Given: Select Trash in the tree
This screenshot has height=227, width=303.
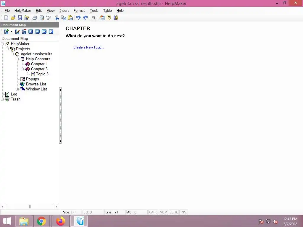Looking at the screenshot, I should (x=15, y=99).
